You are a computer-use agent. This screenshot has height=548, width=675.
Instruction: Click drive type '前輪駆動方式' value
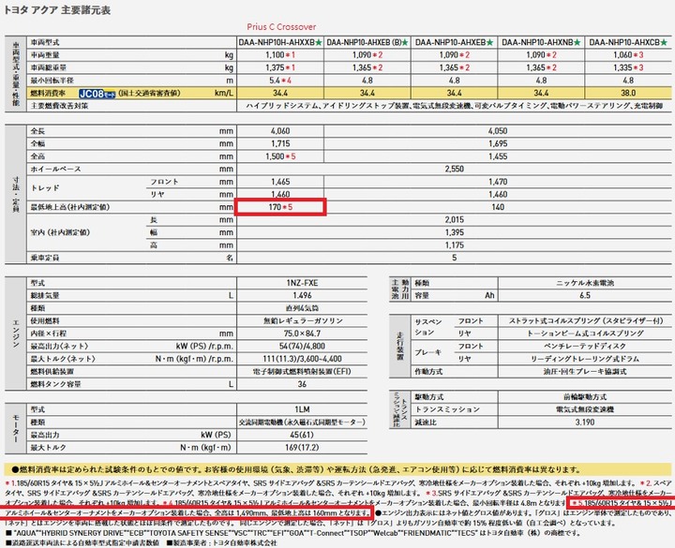[585, 397]
